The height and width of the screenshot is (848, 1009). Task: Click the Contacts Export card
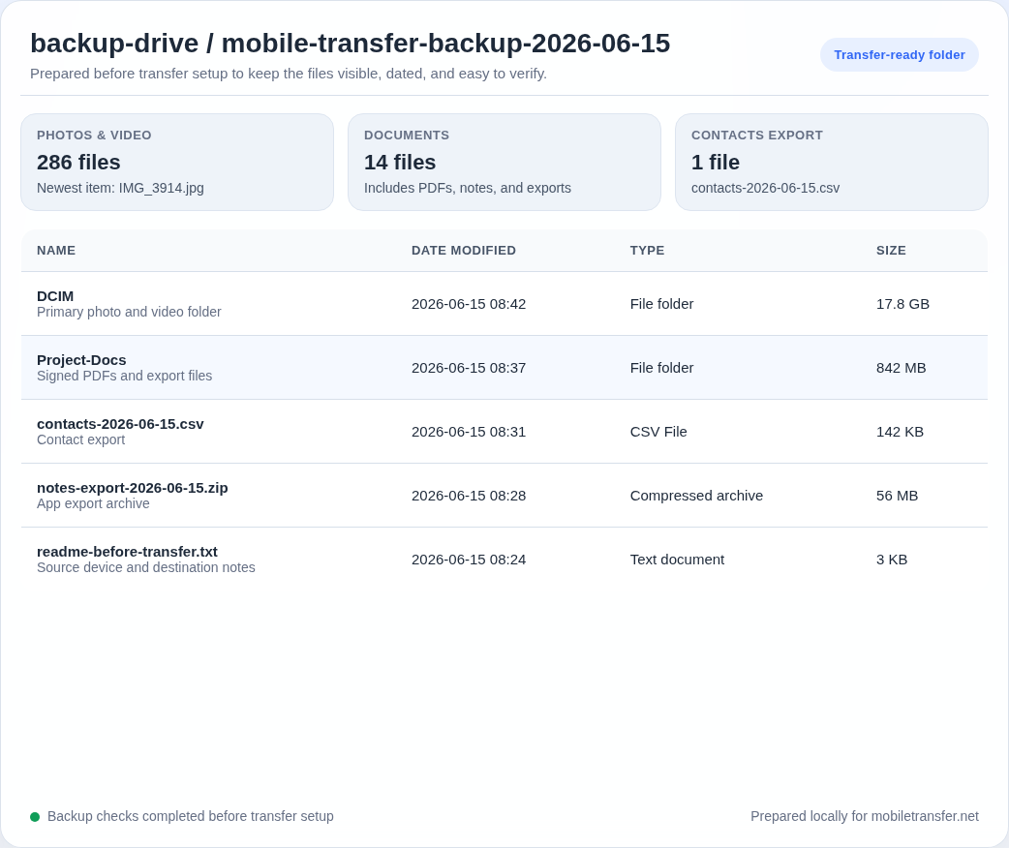click(832, 162)
